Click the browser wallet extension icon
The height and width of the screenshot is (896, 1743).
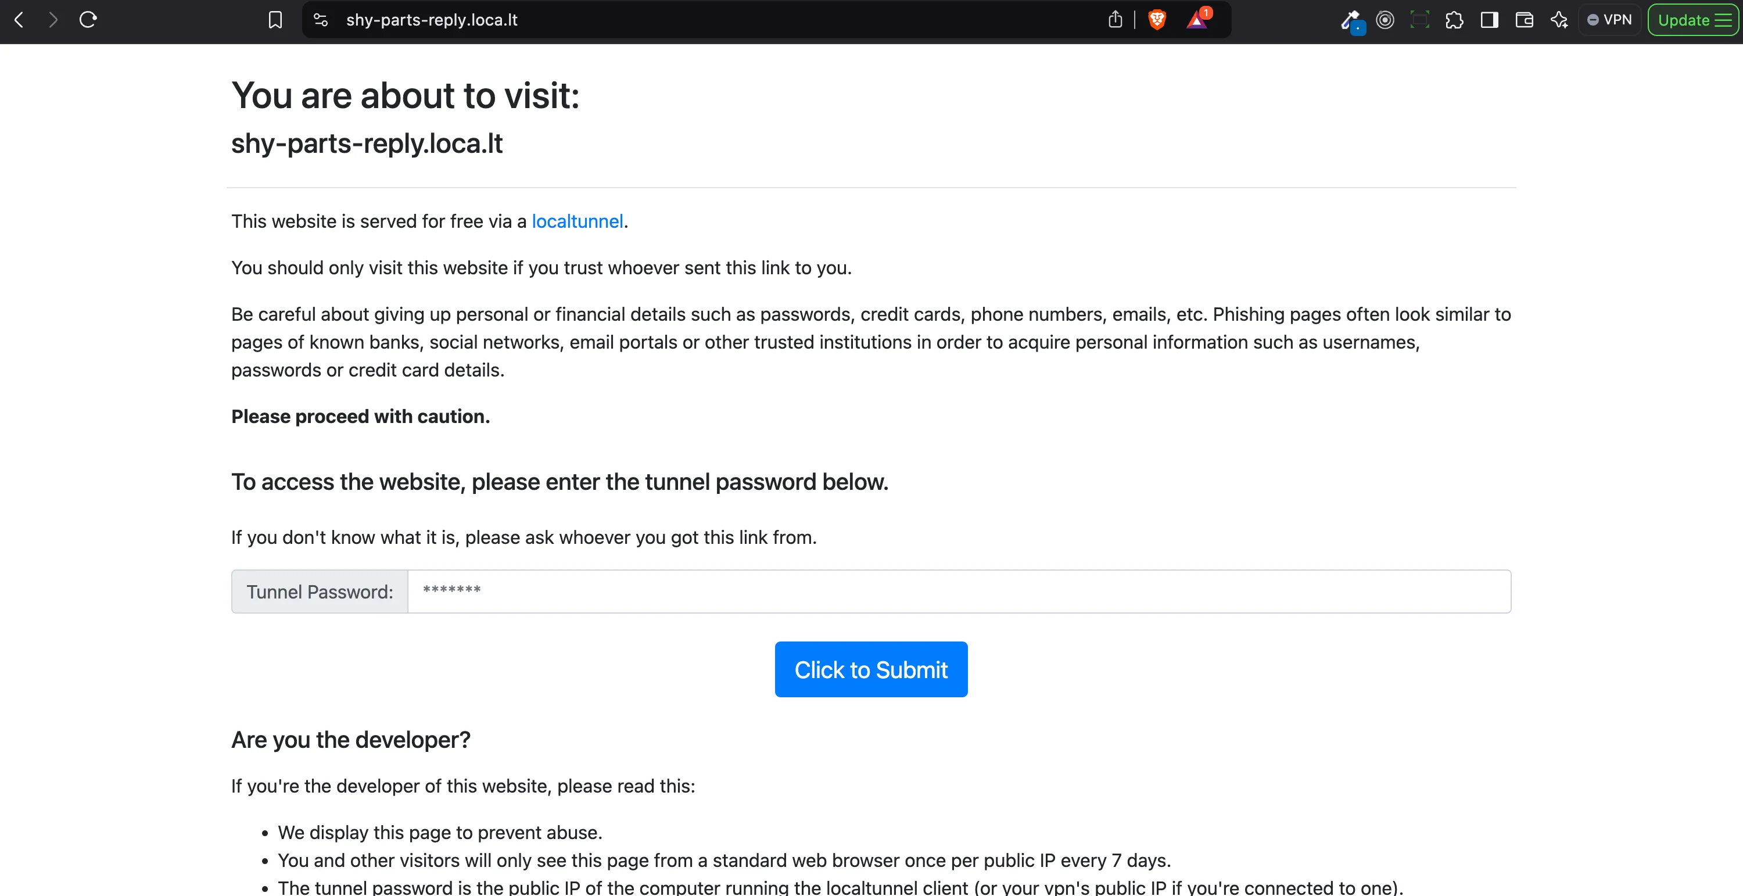pyautogui.click(x=1524, y=19)
